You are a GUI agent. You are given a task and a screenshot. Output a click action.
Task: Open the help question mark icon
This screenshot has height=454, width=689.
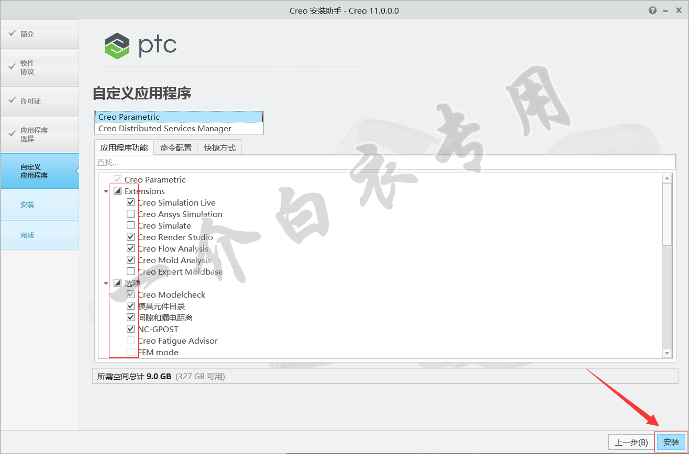pos(652,10)
